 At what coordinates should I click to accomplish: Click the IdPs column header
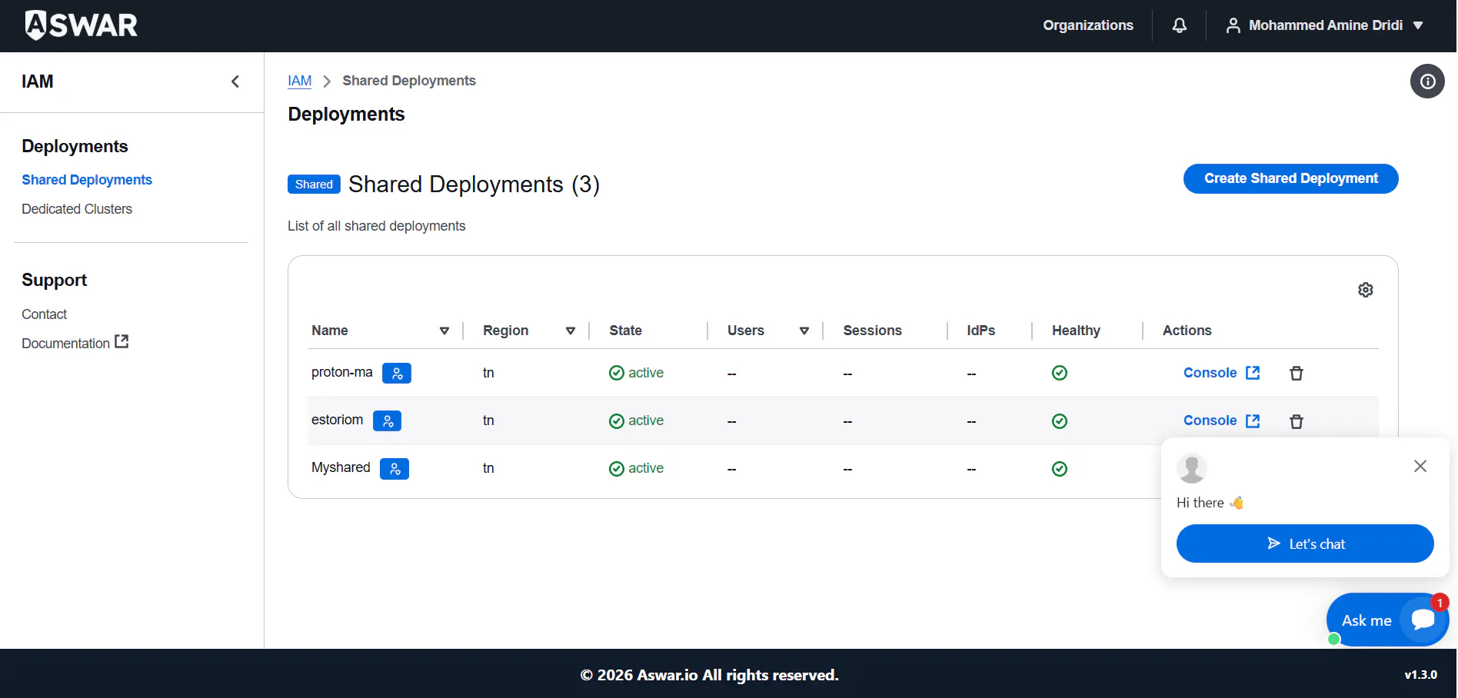coord(981,331)
